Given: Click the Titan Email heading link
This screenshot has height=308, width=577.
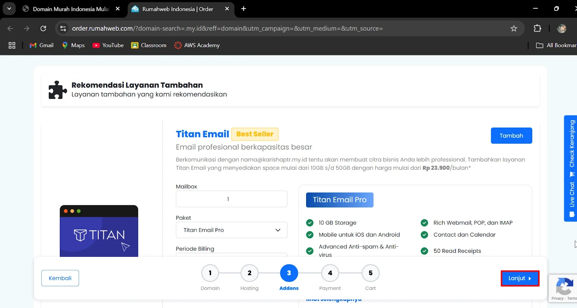Looking at the screenshot, I should [x=202, y=134].
